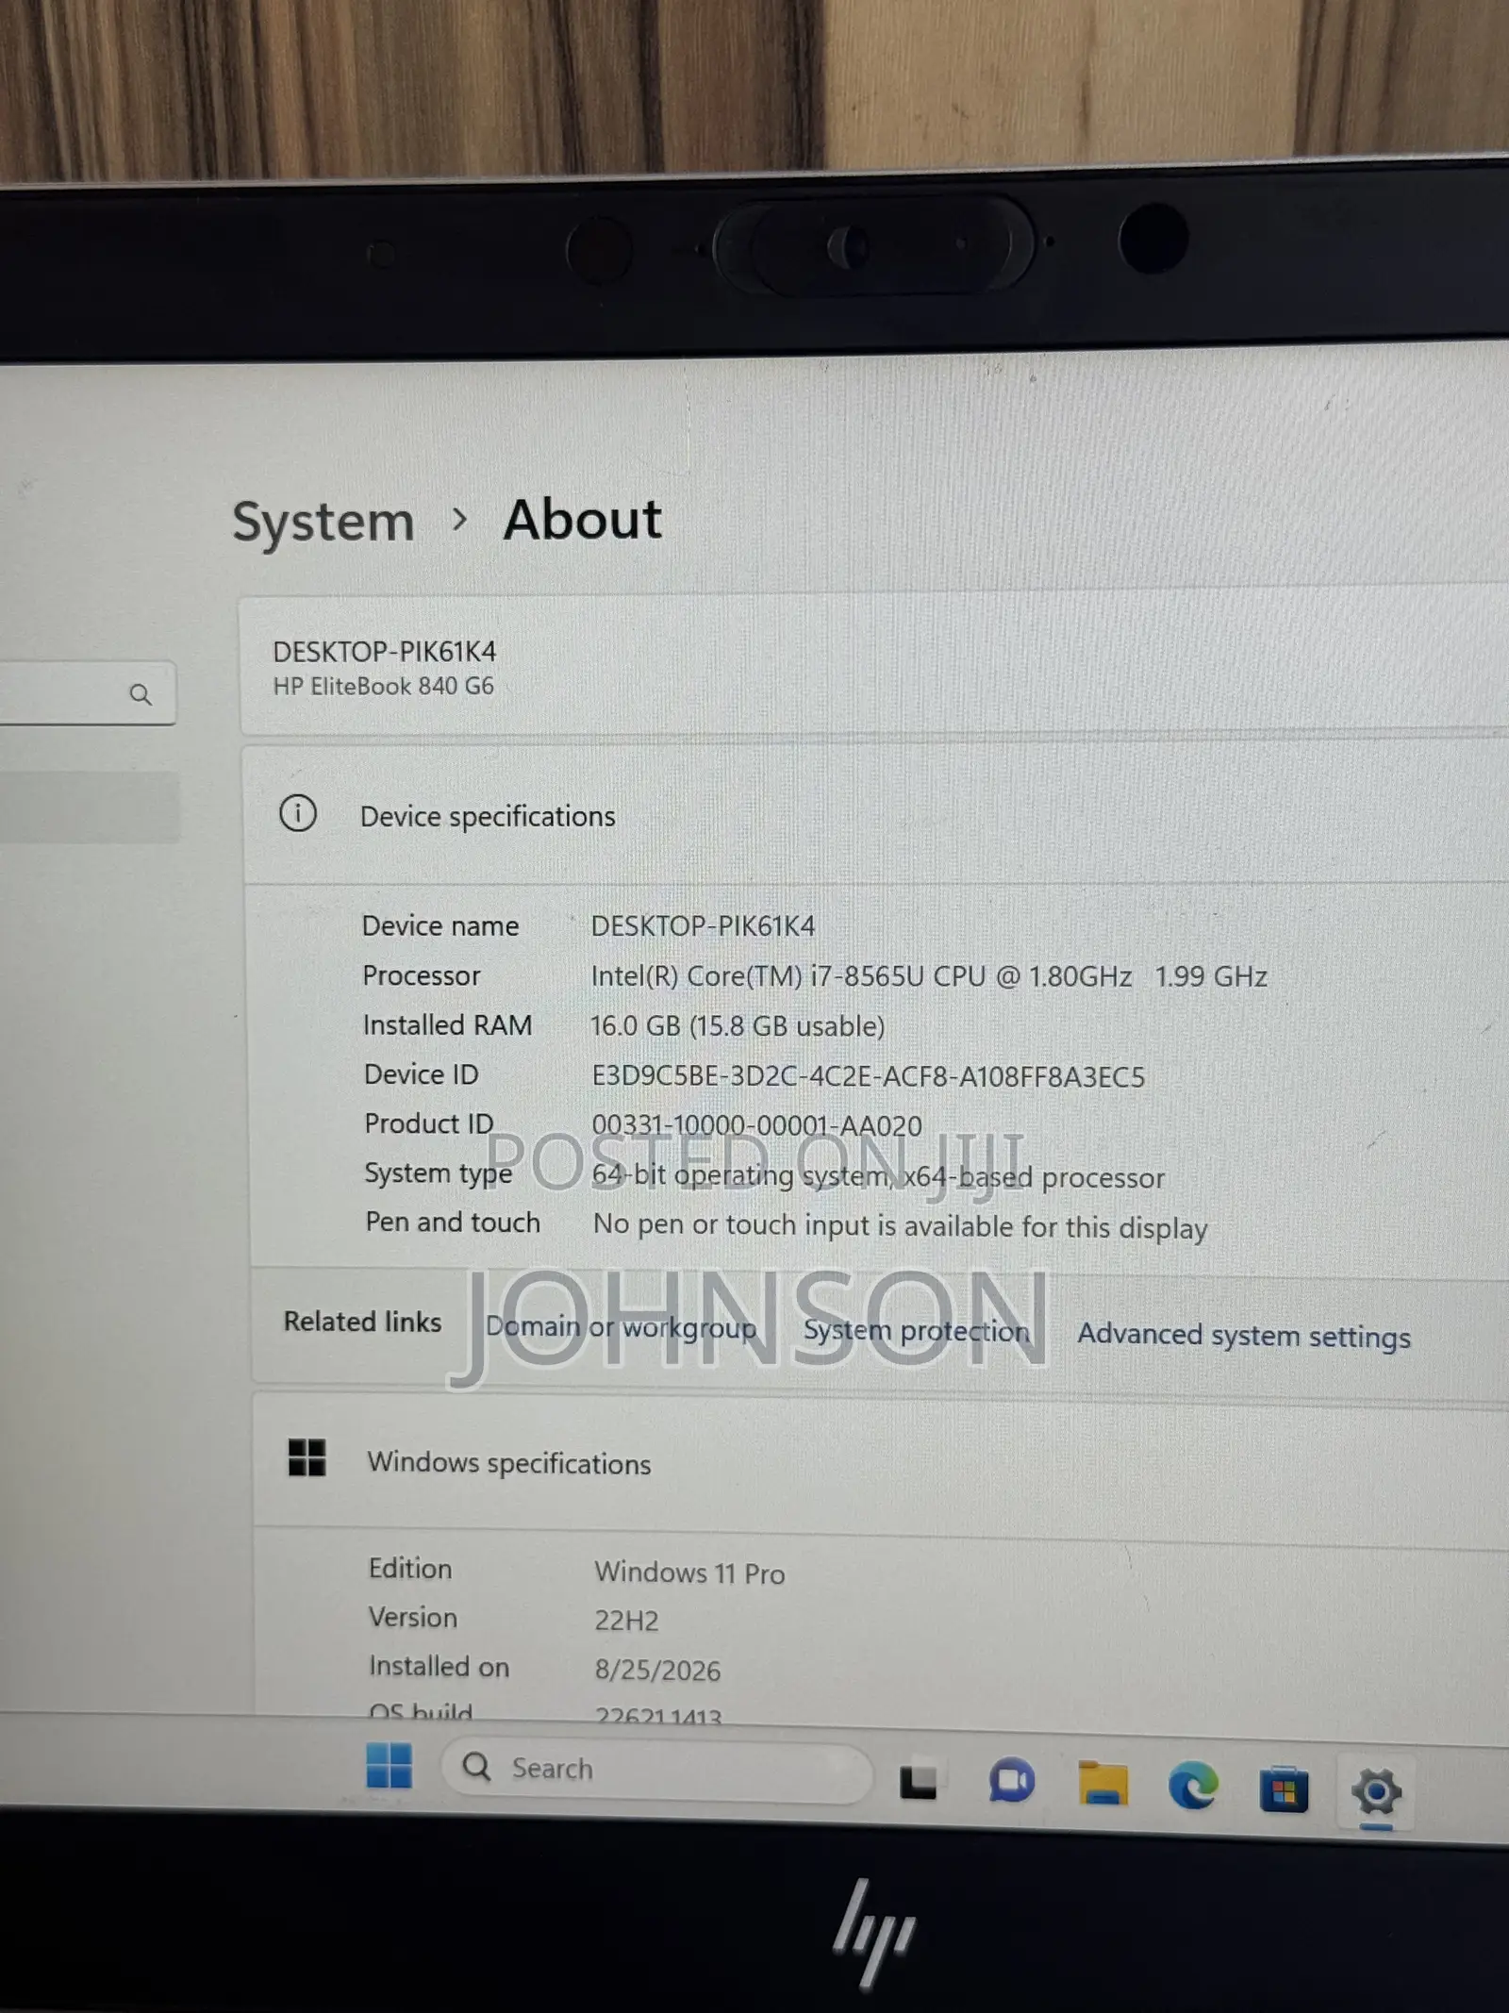Select the Windows 11 Pro edition value

tap(689, 1572)
